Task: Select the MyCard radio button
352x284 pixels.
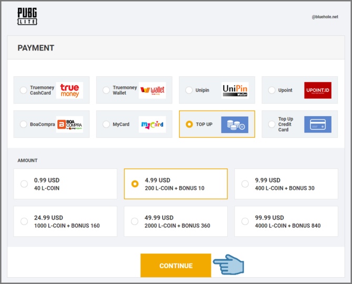Action: coord(106,124)
